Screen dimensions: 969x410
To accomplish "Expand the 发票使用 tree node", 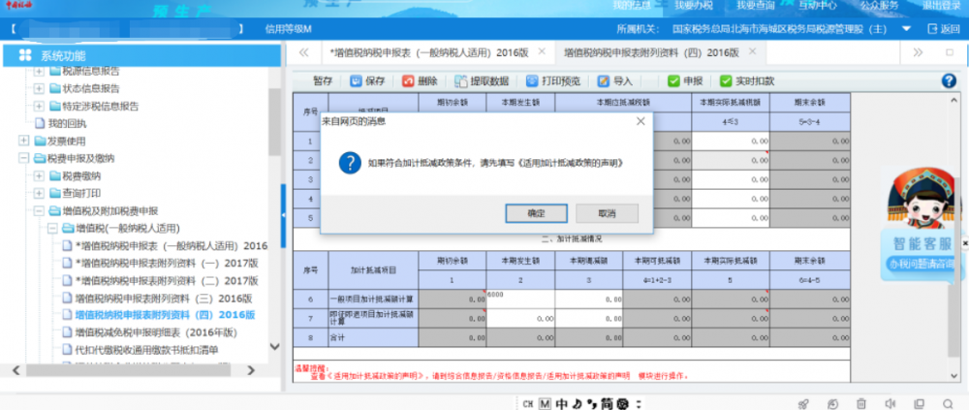I will click(24, 141).
